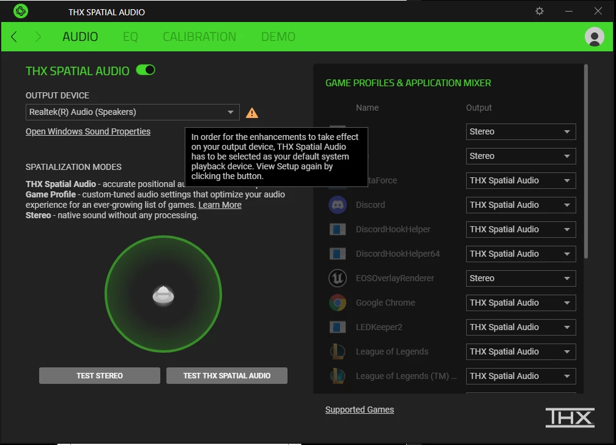Viewport: 616px width, 445px height.
Task: Click the application mixer scrollbar
Action: tap(586, 161)
